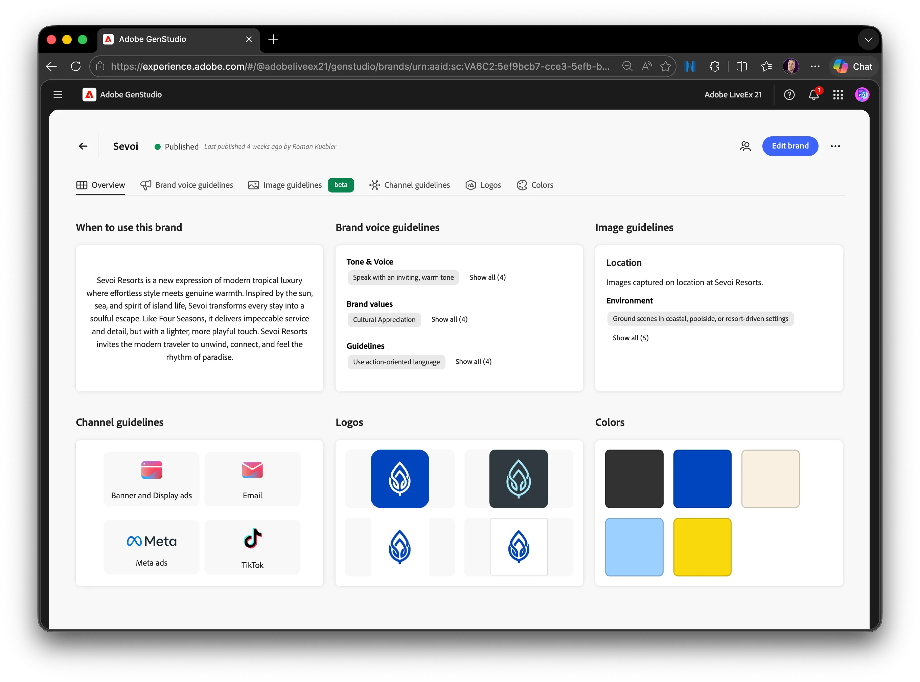Expand the tab search chevron
Image resolution: width=920 pixels, height=682 pixels.
[868, 40]
